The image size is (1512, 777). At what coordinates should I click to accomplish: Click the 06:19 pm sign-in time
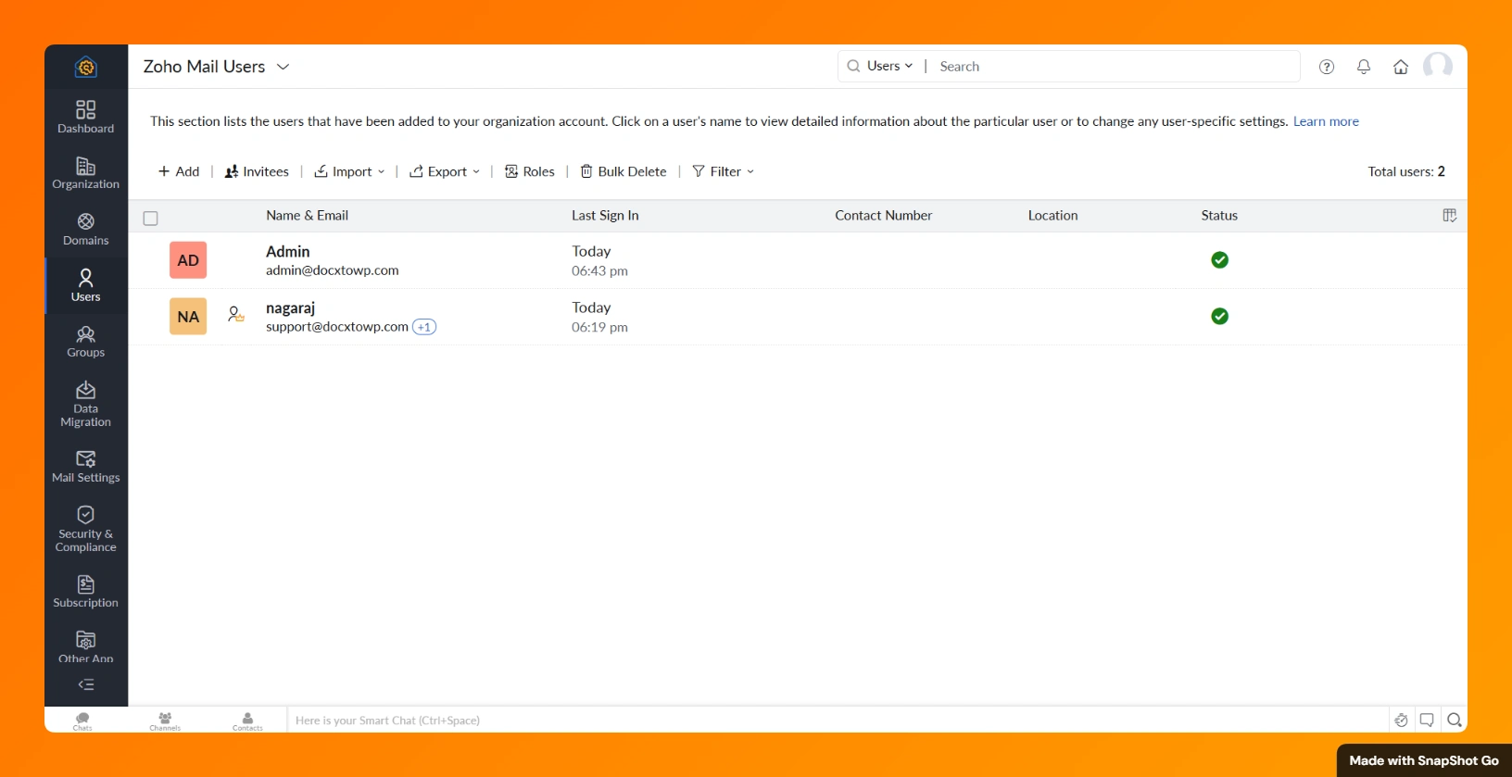(599, 327)
